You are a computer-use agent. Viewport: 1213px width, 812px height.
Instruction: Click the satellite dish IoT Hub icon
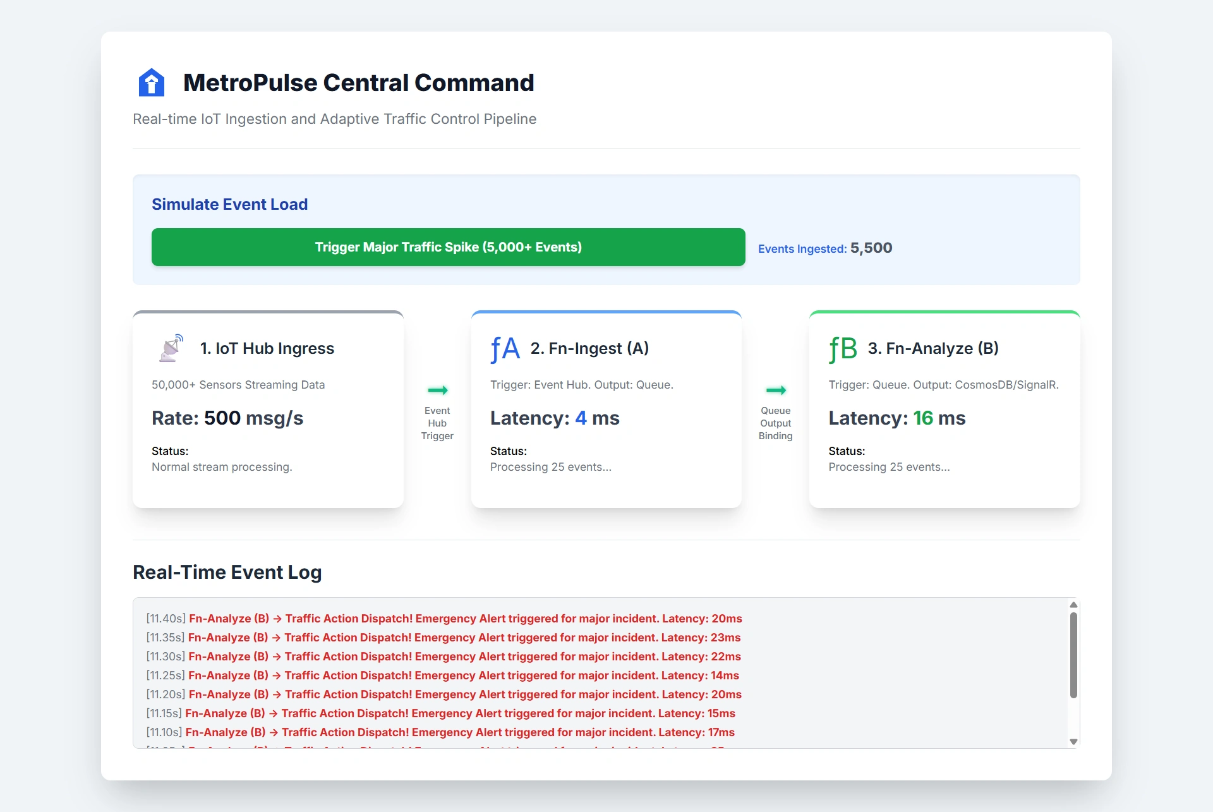[x=171, y=348]
